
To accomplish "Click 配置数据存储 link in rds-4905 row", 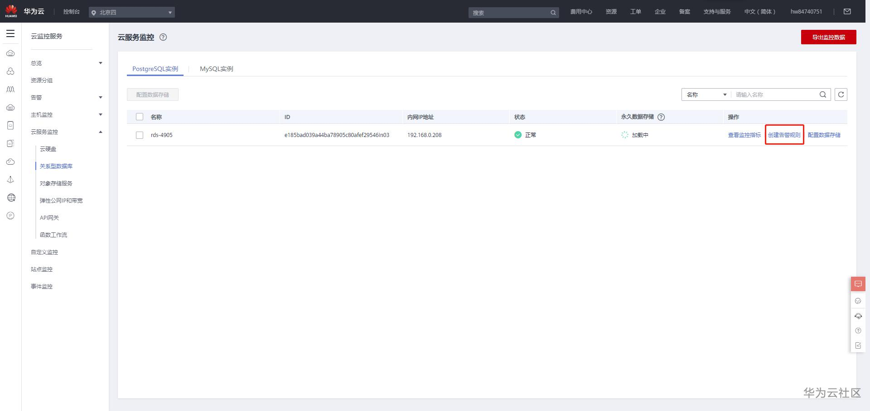I will pos(824,135).
